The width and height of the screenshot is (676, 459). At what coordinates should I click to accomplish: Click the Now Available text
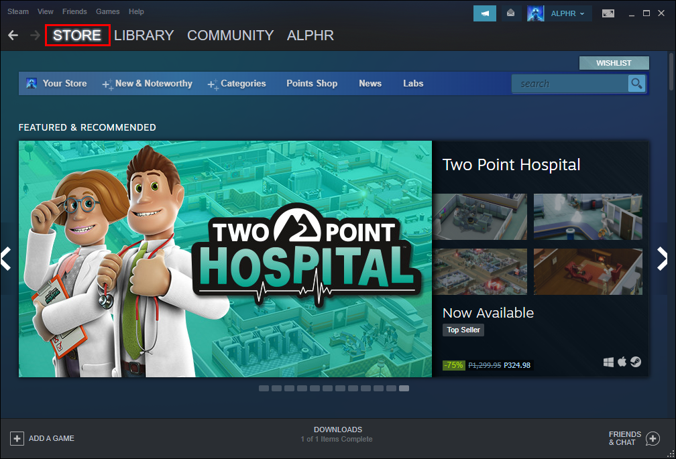point(488,313)
